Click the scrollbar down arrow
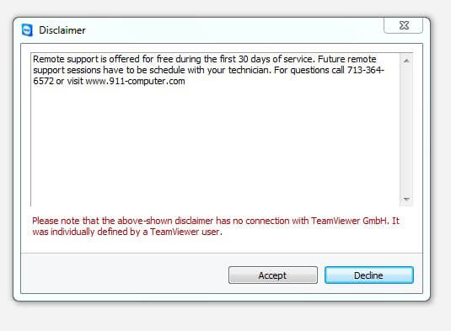This screenshot has width=451, height=331. 406,199
